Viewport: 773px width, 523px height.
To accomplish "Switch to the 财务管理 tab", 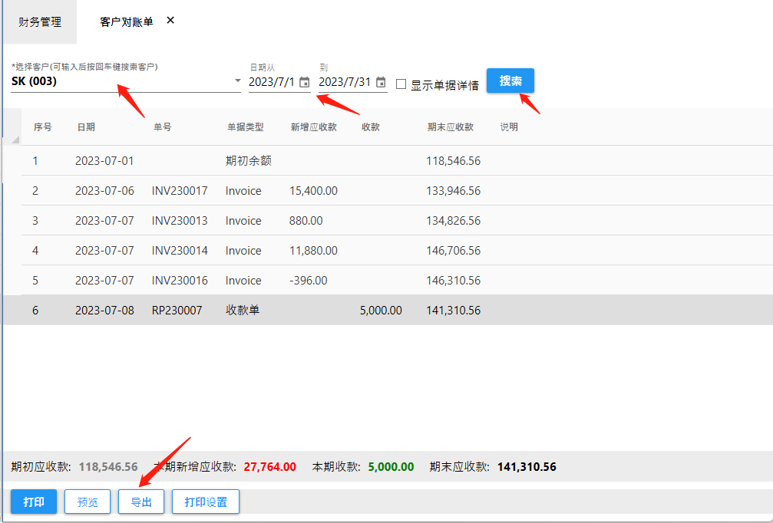I will [40, 22].
